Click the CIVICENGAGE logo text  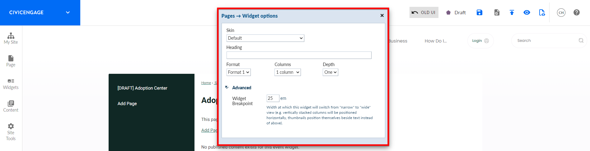pos(26,12)
